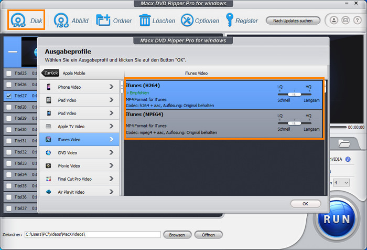Screen dimensions: 367x250
Task: Click the Zielordner path field
Action: click(92, 234)
